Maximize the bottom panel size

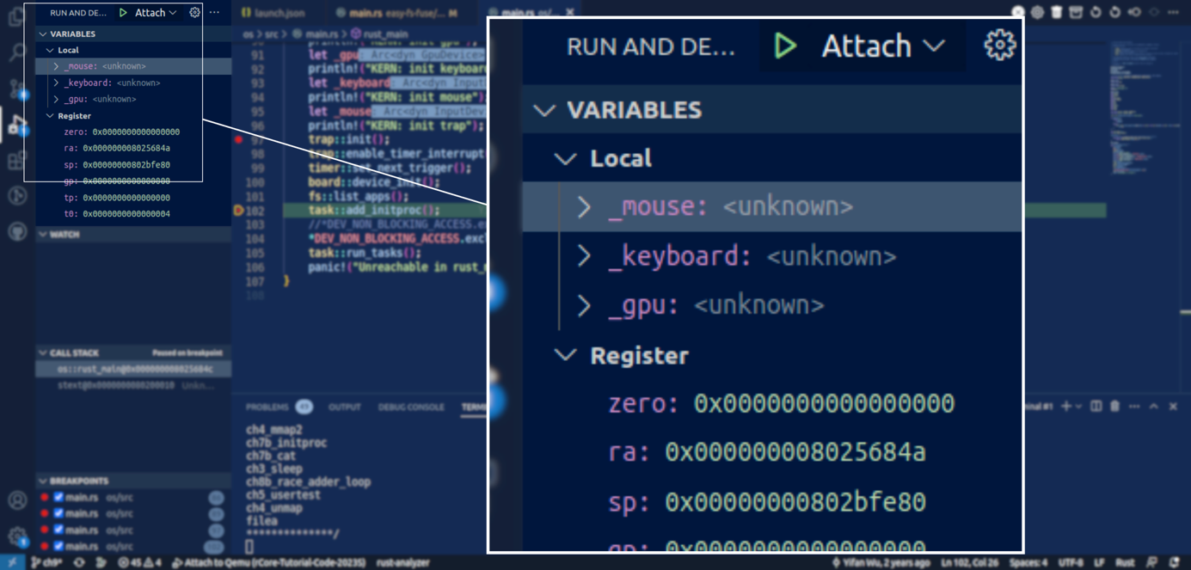click(x=1154, y=407)
